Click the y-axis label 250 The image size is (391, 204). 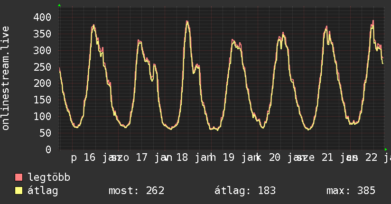pos(42,67)
